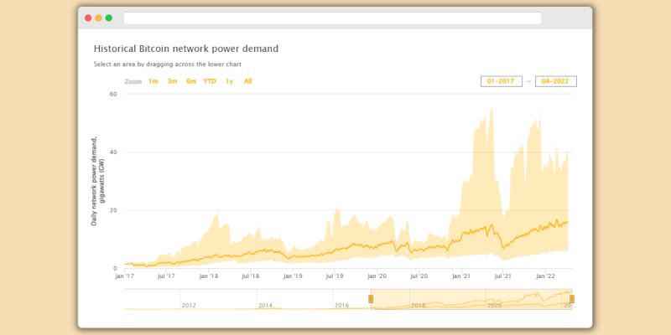This screenshot has height=335, width=671.
Task: Show All data in chart
Action: click(247, 81)
